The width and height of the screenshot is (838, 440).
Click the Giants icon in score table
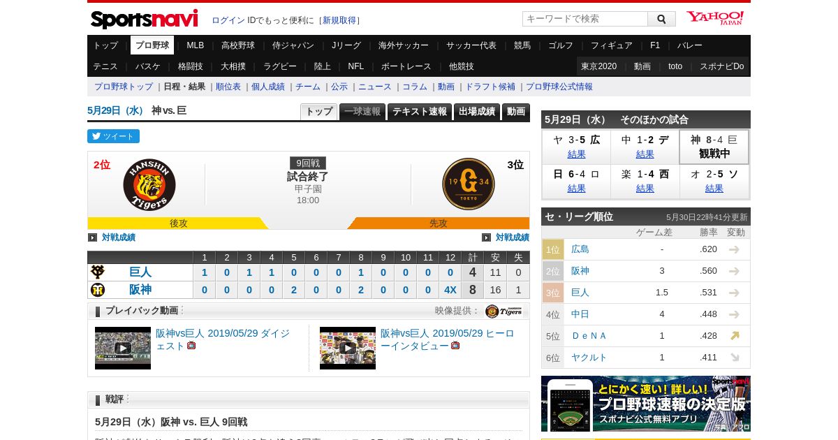(x=98, y=272)
